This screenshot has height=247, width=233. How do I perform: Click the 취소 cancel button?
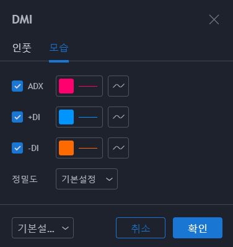[141, 228]
